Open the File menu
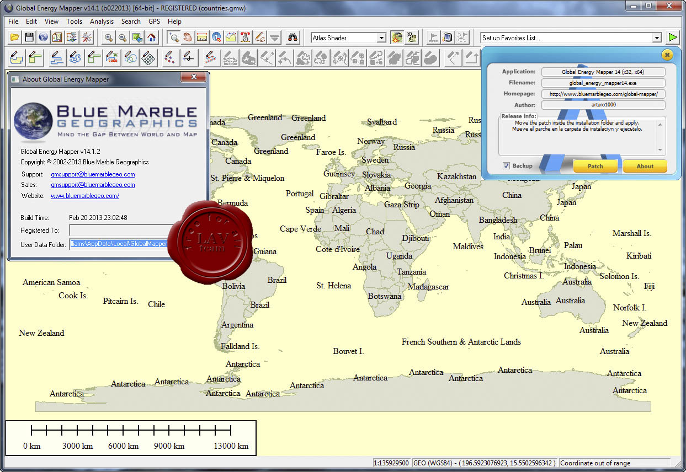The height and width of the screenshot is (472, 686). [x=13, y=22]
